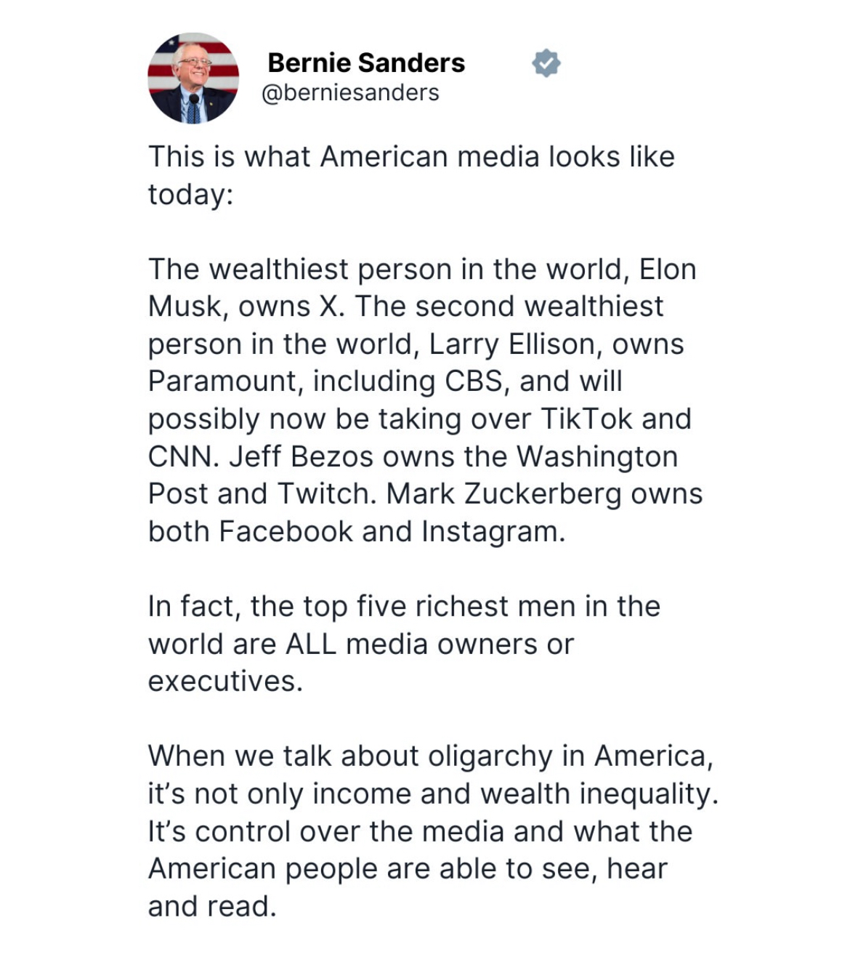Open the Bernie Sanders display name

(x=366, y=63)
